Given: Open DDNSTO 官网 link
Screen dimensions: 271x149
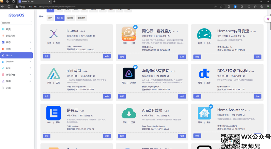Looking at the screenshot, I should pos(197,96).
